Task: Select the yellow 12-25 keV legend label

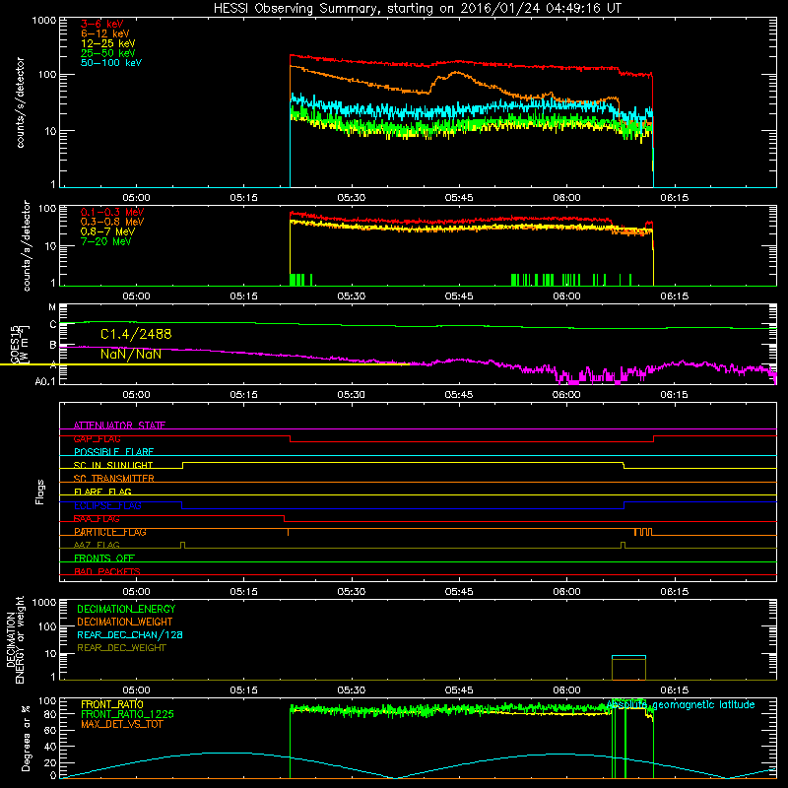Action: point(108,43)
